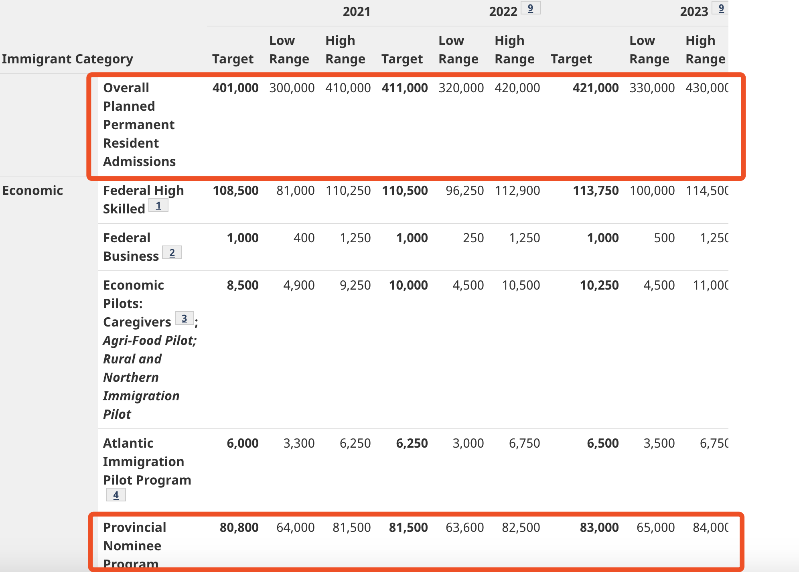Click the 4,900 low range value
Image resolution: width=799 pixels, height=572 pixels.
click(x=299, y=285)
